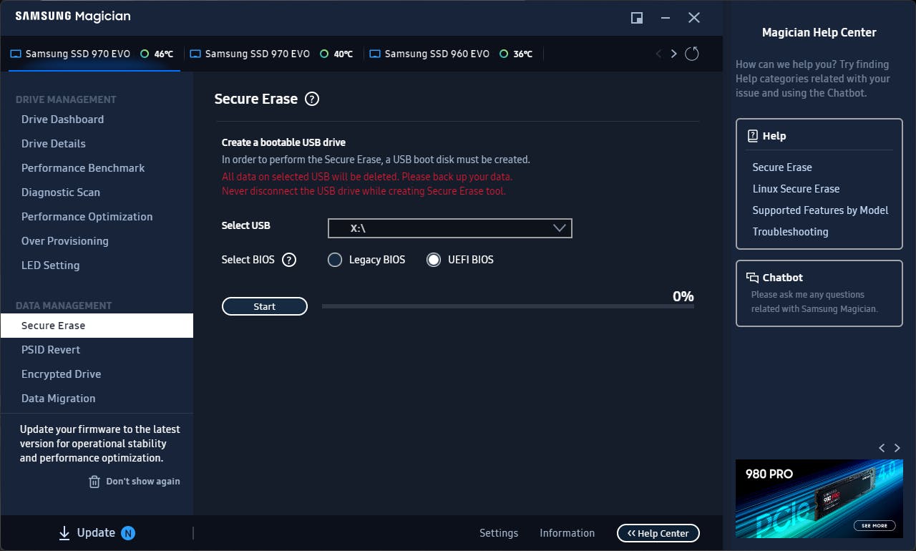Viewport: 916px width, 551px height.
Task: Open Encrypted Drive page
Action: pyautogui.click(x=61, y=374)
